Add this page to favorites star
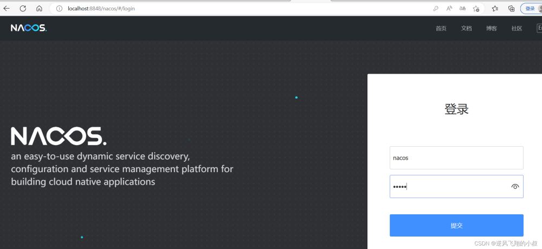The width and height of the screenshot is (542, 249). click(476, 9)
